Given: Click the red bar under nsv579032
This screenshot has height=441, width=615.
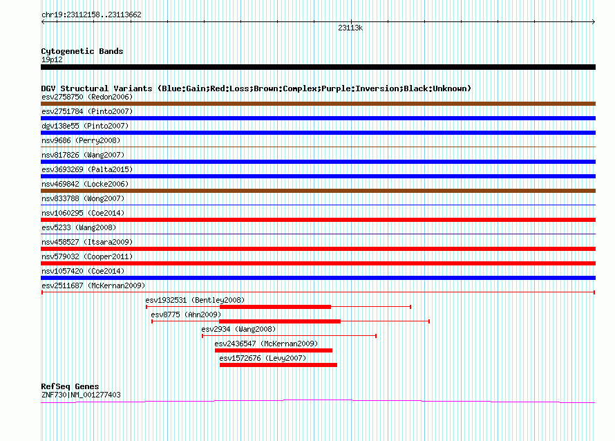Looking at the screenshot, I should point(318,263).
